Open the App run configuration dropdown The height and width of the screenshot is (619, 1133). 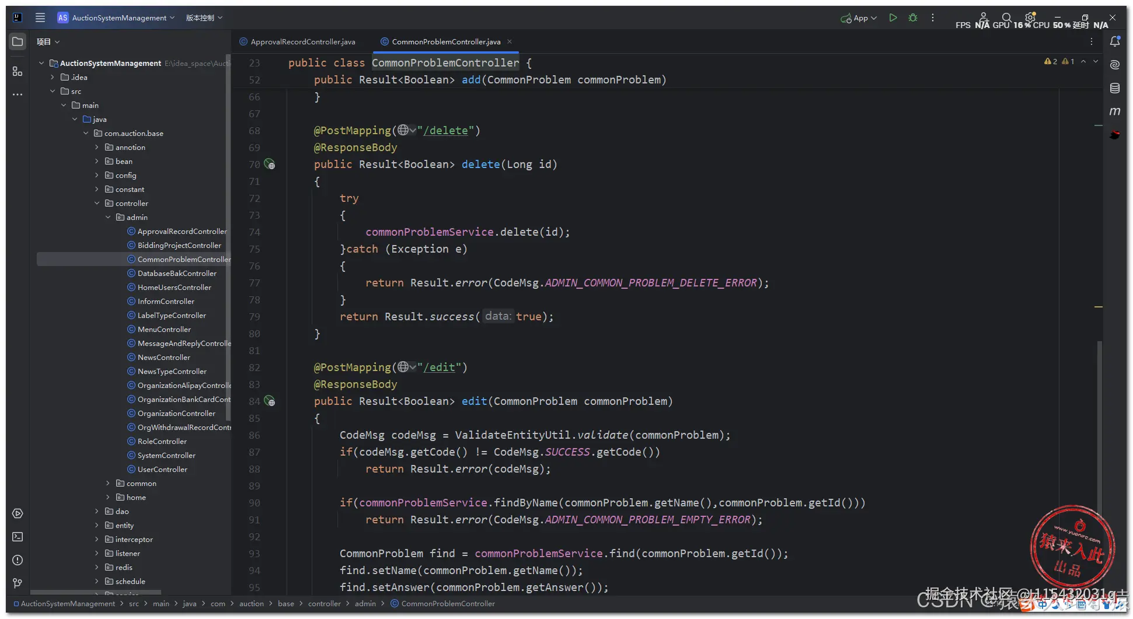pos(859,18)
